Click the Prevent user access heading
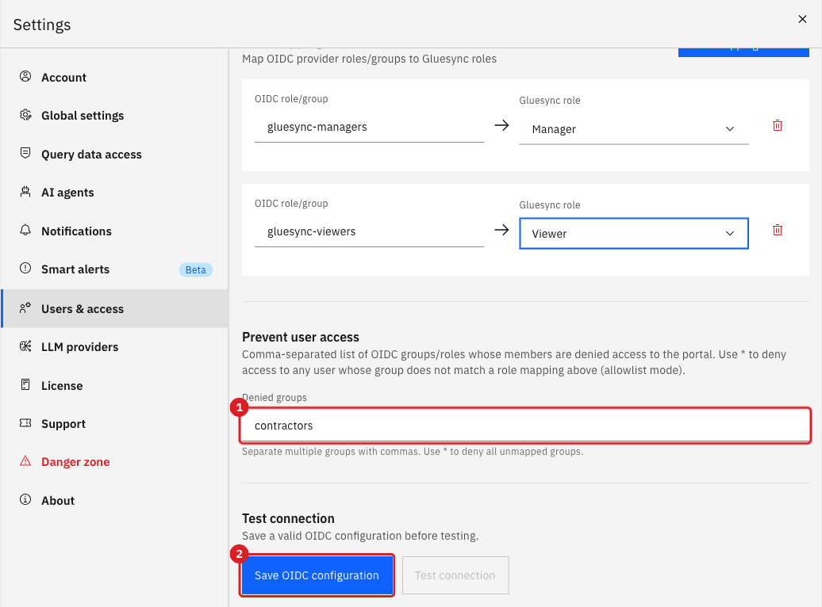Screen dimensions: 822x607 click(x=301, y=337)
